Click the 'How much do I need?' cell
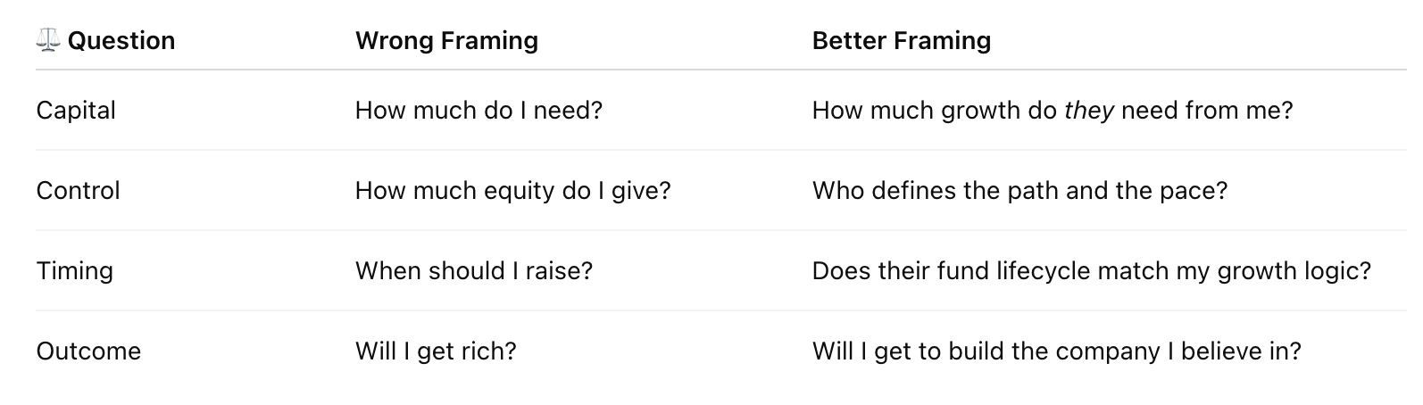This screenshot has width=1423, height=405. click(478, 111)
